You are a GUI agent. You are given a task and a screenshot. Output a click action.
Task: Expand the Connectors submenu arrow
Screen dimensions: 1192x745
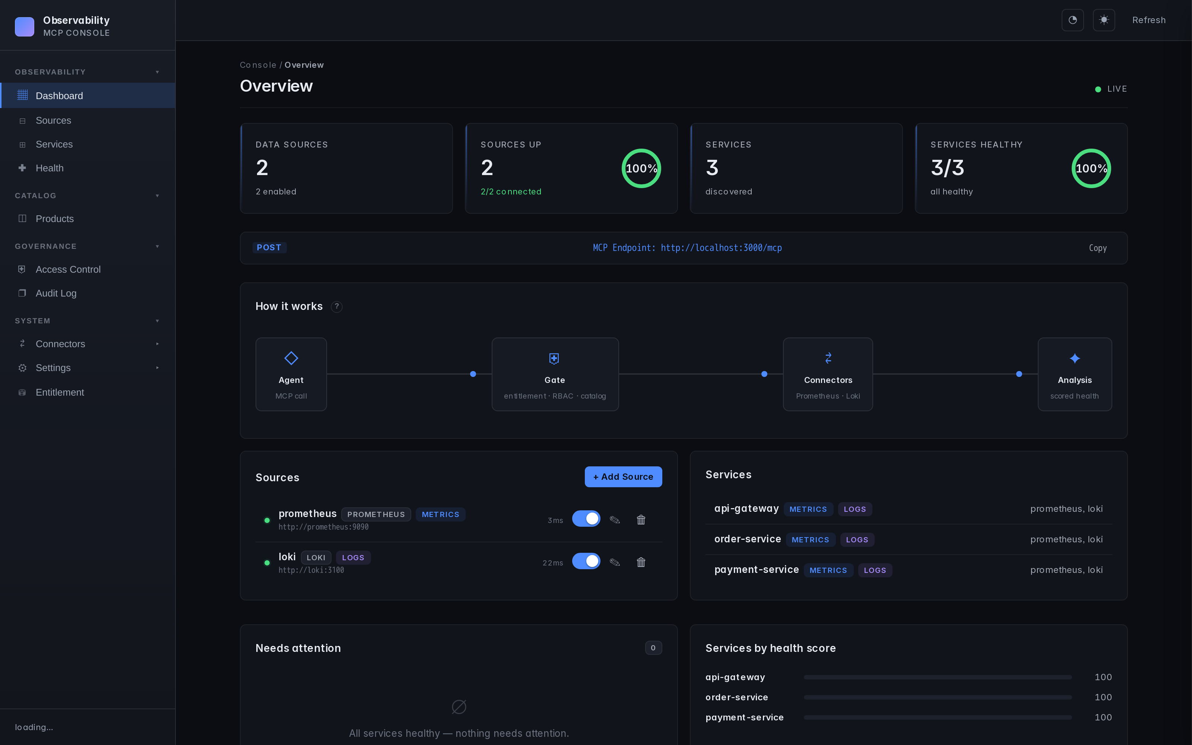tap(158, 344)
